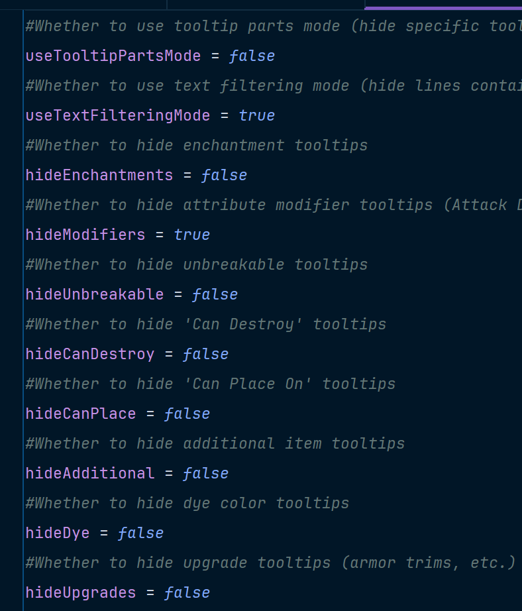The image size is (522, 611).
Task: Click the false value of hideCanPlace
Action: (187, 414)
